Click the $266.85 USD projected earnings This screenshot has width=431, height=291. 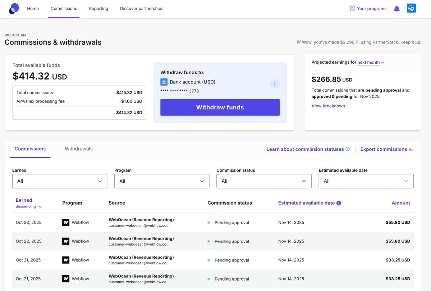pyautogui.click(x=332, y=79)
